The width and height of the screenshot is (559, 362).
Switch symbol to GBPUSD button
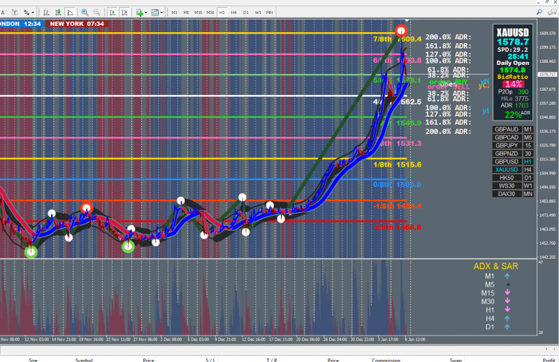507,162
